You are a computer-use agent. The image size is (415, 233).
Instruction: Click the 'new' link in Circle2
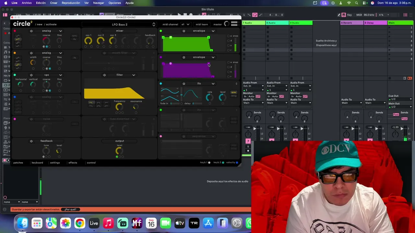pyautogui.click(x=40, y=24)
